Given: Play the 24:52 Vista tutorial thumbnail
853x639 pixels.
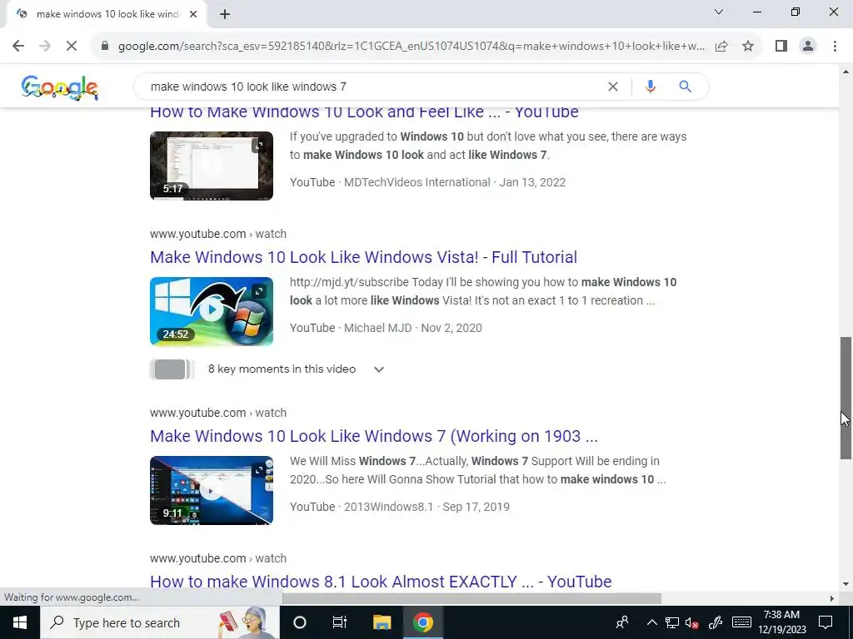Looking at the screenshot, I should click(x=212, y=311).
